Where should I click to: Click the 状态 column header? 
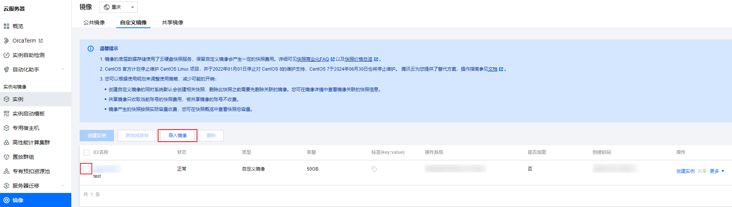(182, 152)
